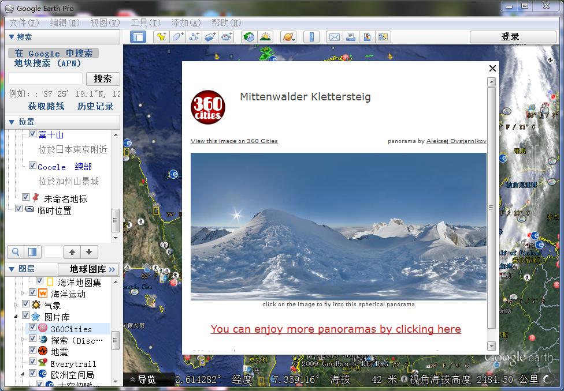Open the 编辑(E) menu

[65, 23]
